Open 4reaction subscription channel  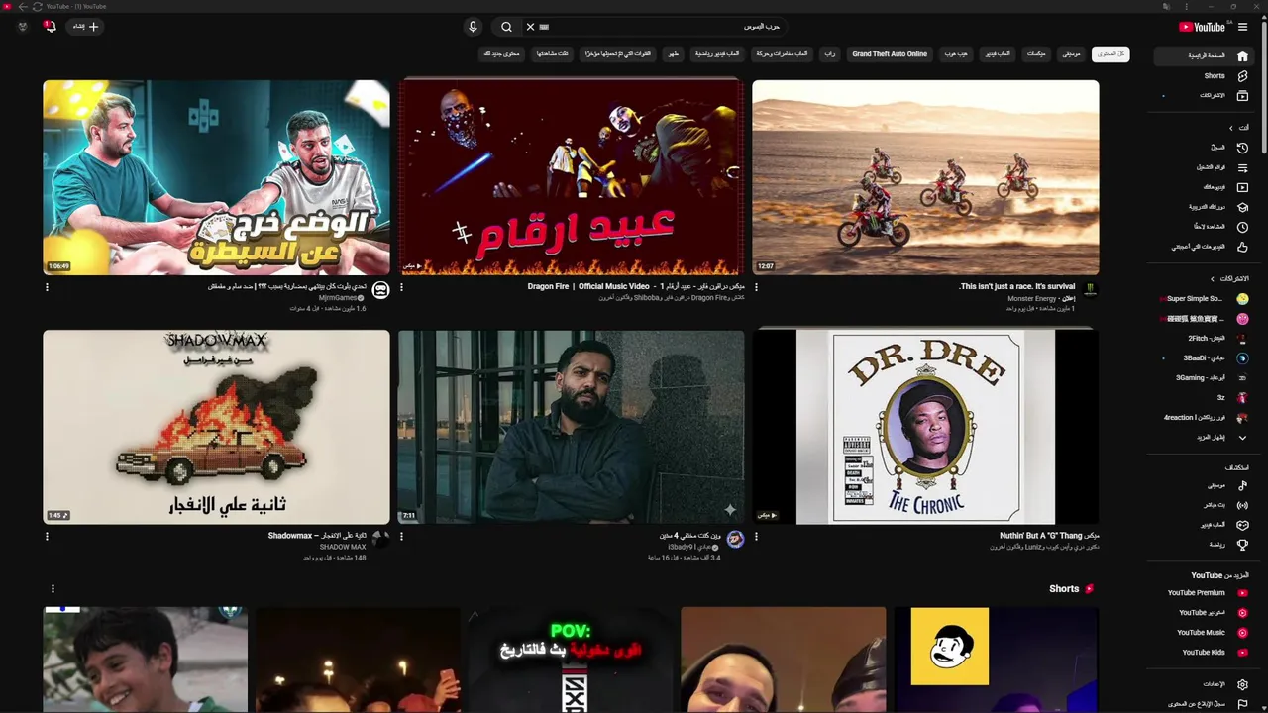click(1204, 418)
